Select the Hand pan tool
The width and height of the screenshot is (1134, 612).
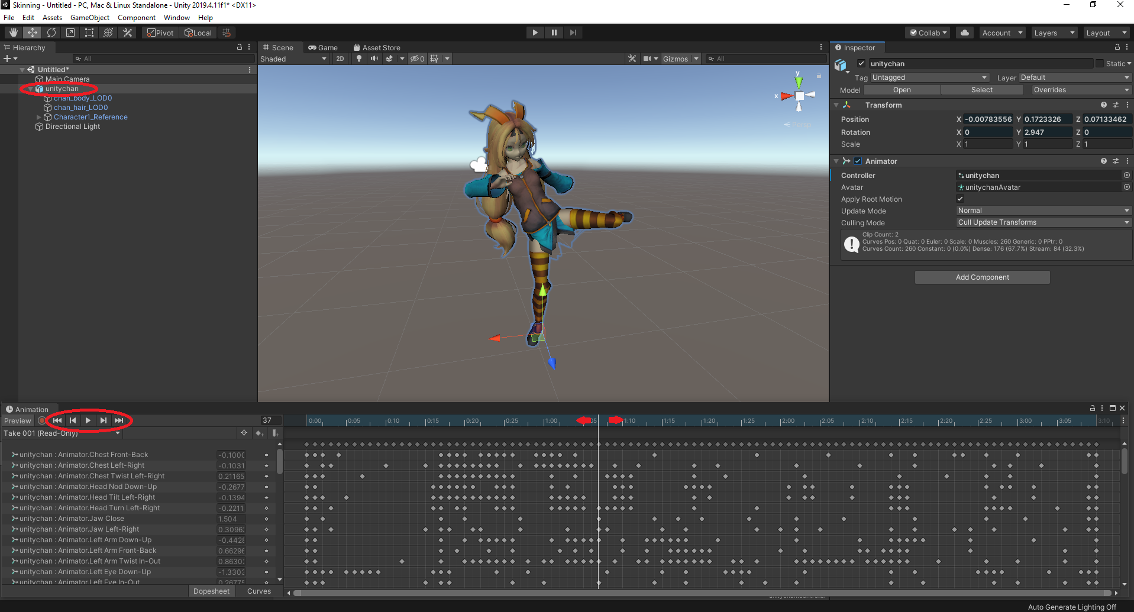13,33
